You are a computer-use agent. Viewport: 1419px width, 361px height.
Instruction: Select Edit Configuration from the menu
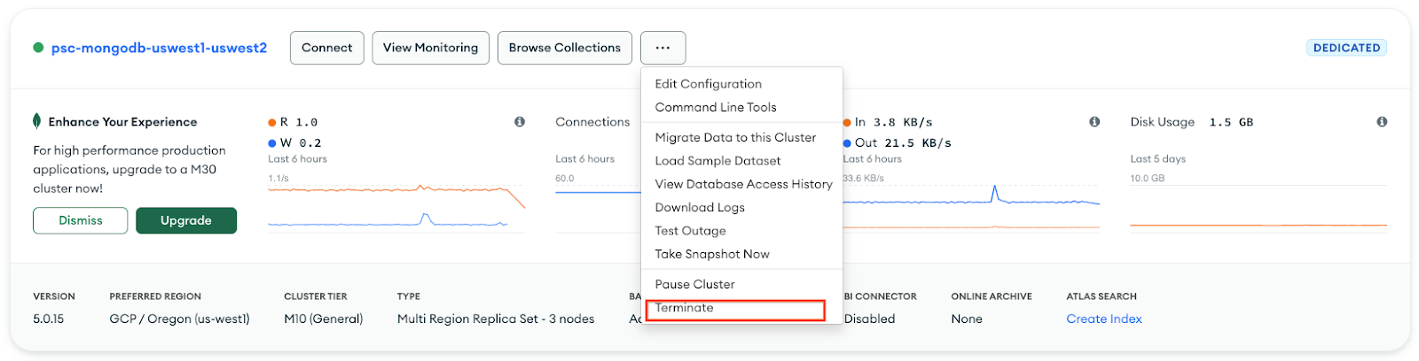click(708, 84)
